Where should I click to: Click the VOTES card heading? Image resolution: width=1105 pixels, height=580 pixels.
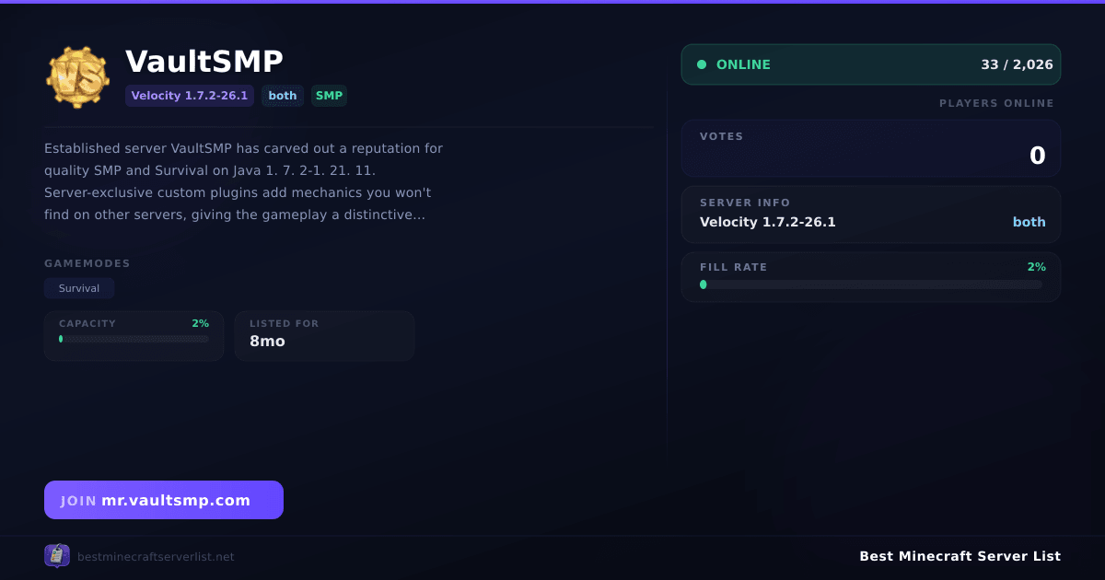coord(721,136)
